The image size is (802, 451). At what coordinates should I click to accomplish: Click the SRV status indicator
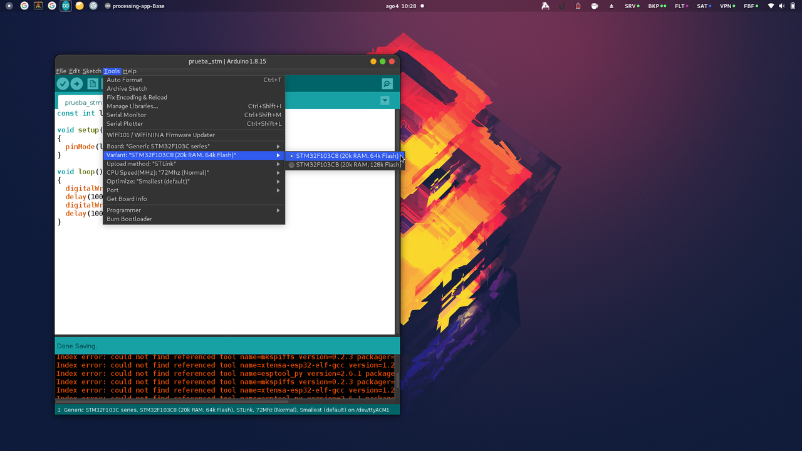pos(632,6)
